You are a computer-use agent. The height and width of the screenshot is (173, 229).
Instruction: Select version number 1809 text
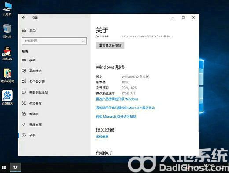click(125, 82)
